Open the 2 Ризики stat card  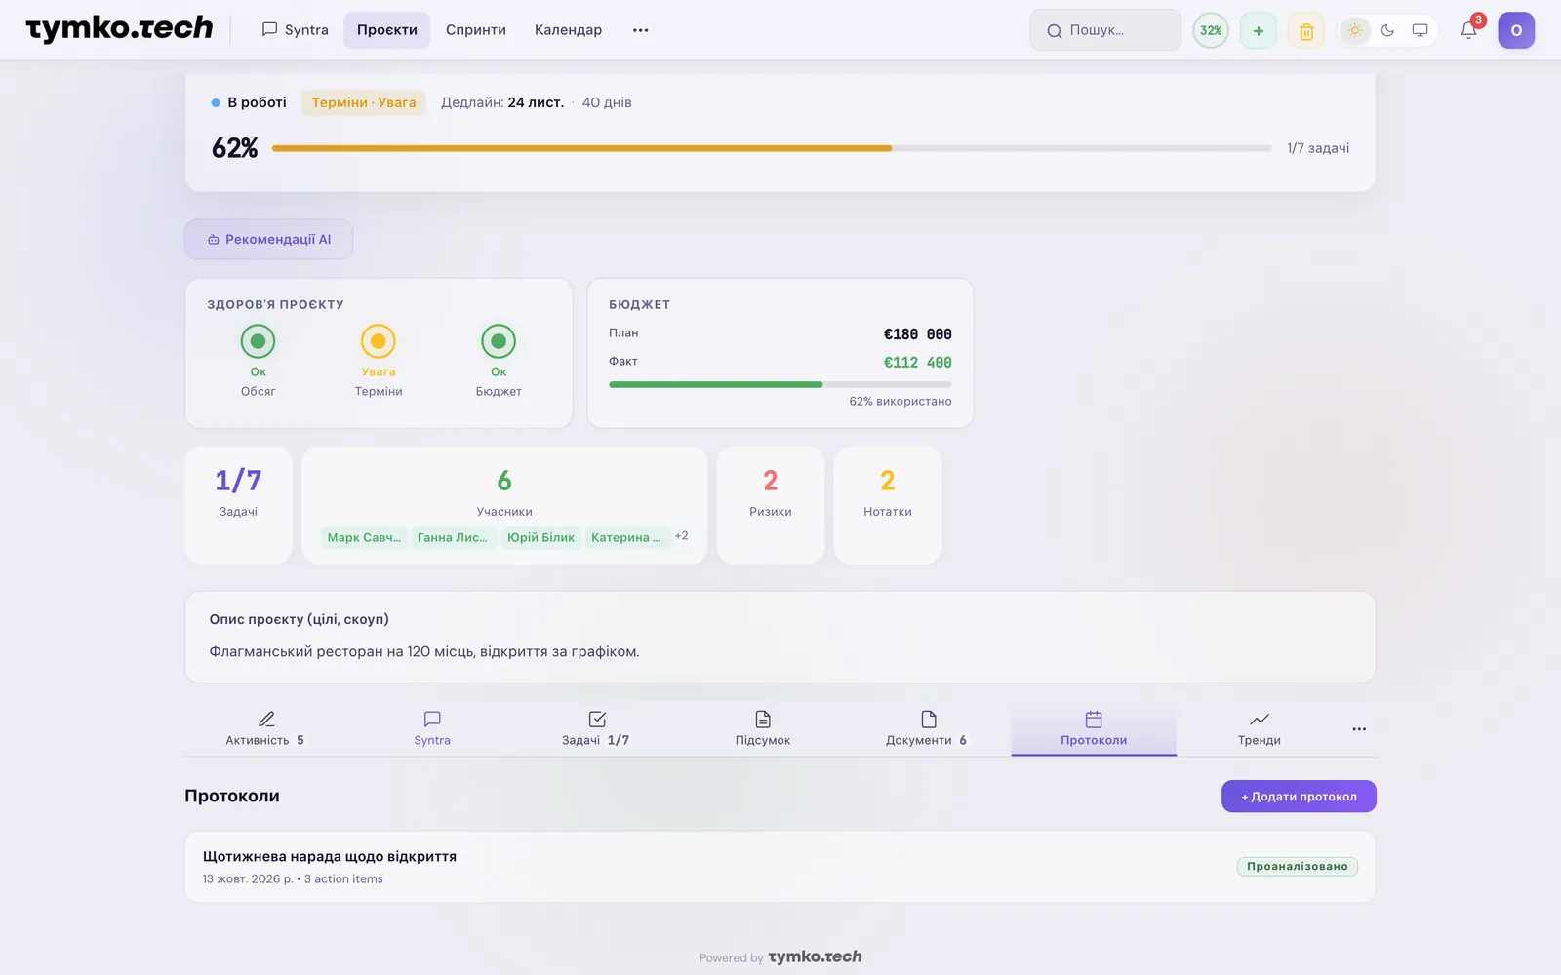(x=771, y=505)
